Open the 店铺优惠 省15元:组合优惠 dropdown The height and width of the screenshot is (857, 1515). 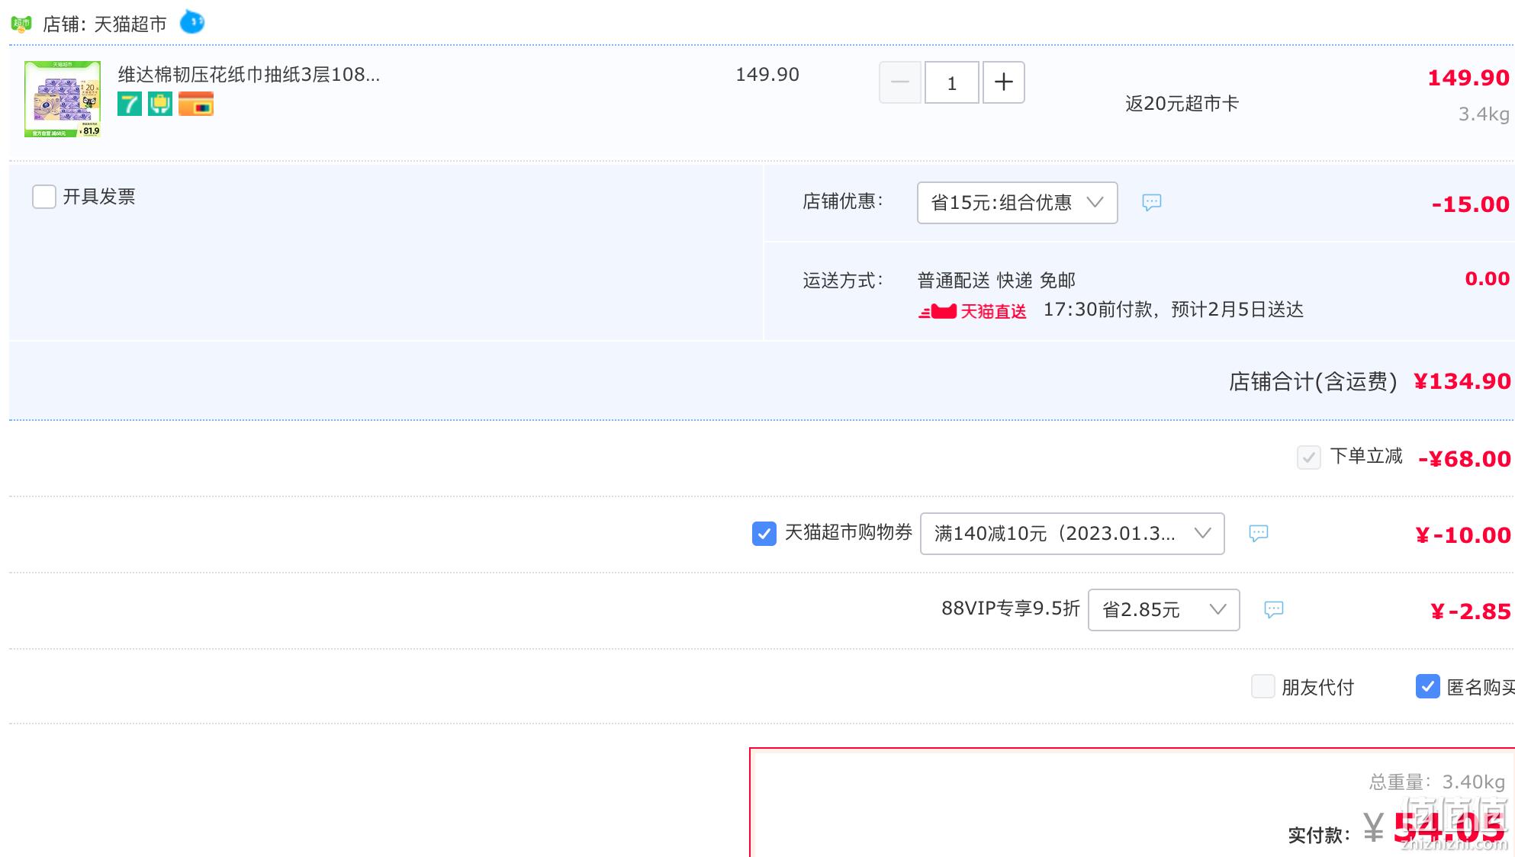pos(1018,203)
